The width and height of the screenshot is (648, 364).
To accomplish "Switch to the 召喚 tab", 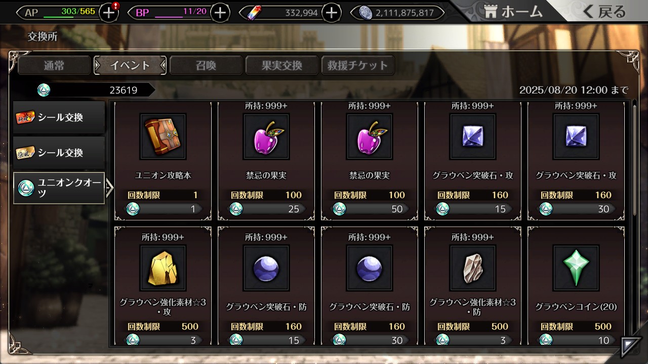I will 206,65.
